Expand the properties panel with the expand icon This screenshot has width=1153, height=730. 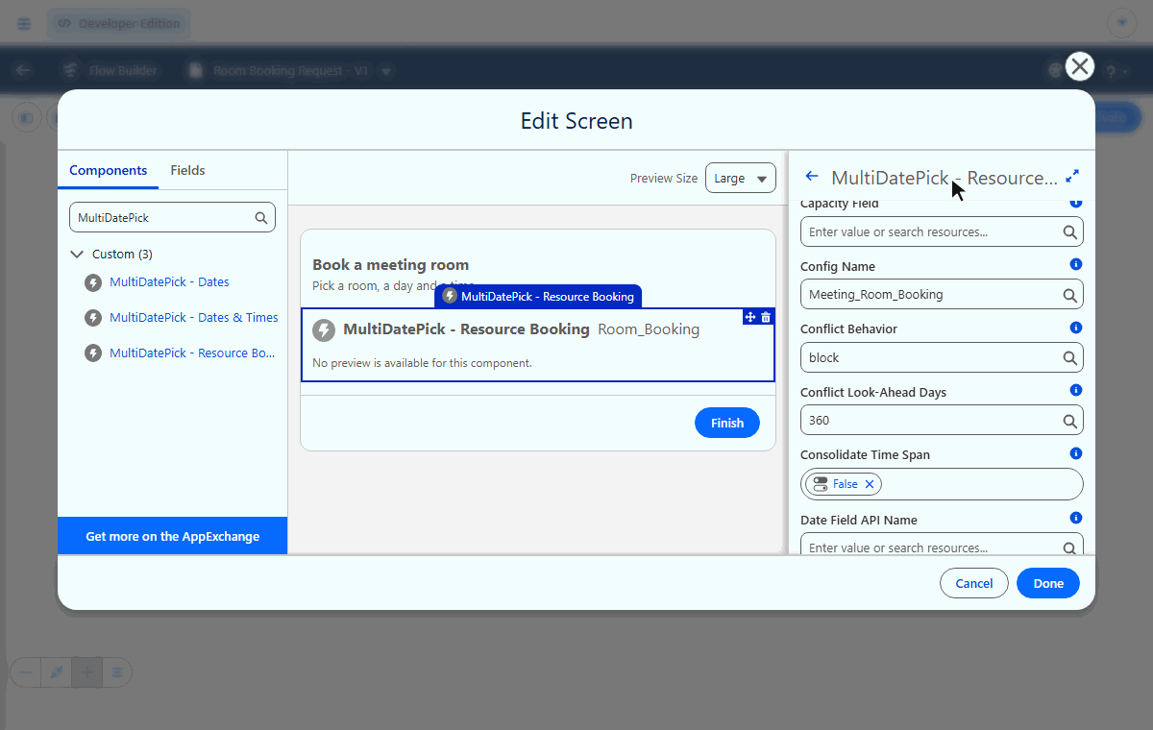[1073, 177]
